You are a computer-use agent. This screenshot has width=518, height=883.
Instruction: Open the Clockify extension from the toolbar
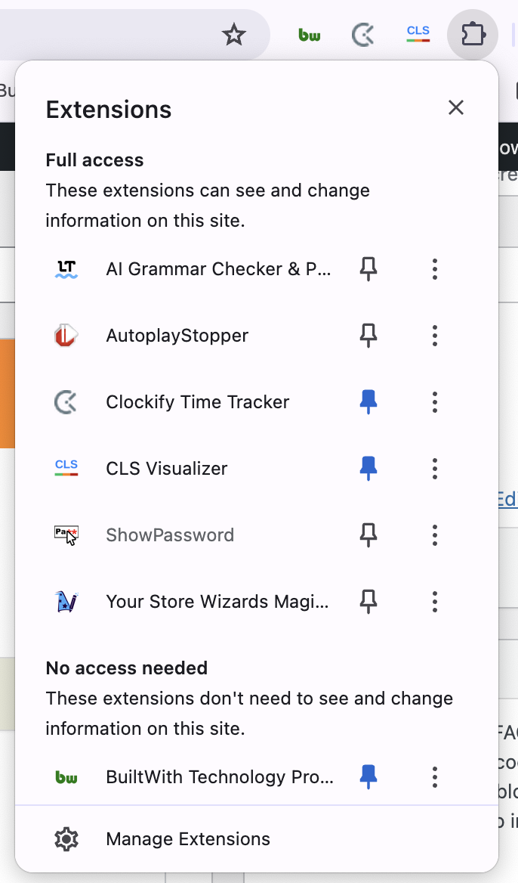[x=363, y=34]
